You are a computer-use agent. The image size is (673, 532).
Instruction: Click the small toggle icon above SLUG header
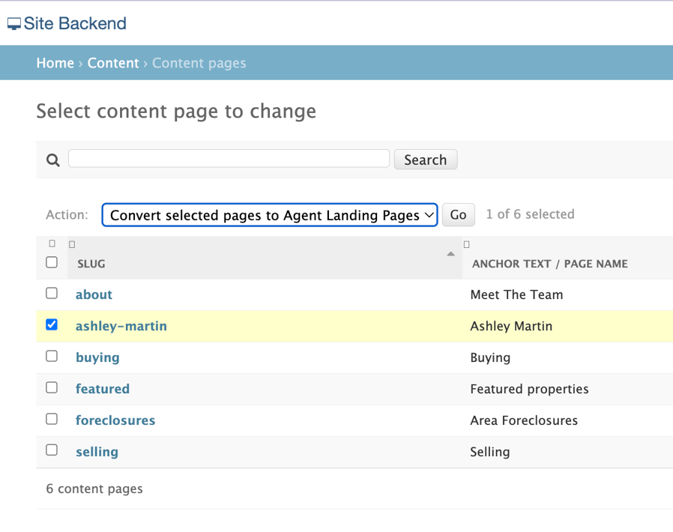72,244
